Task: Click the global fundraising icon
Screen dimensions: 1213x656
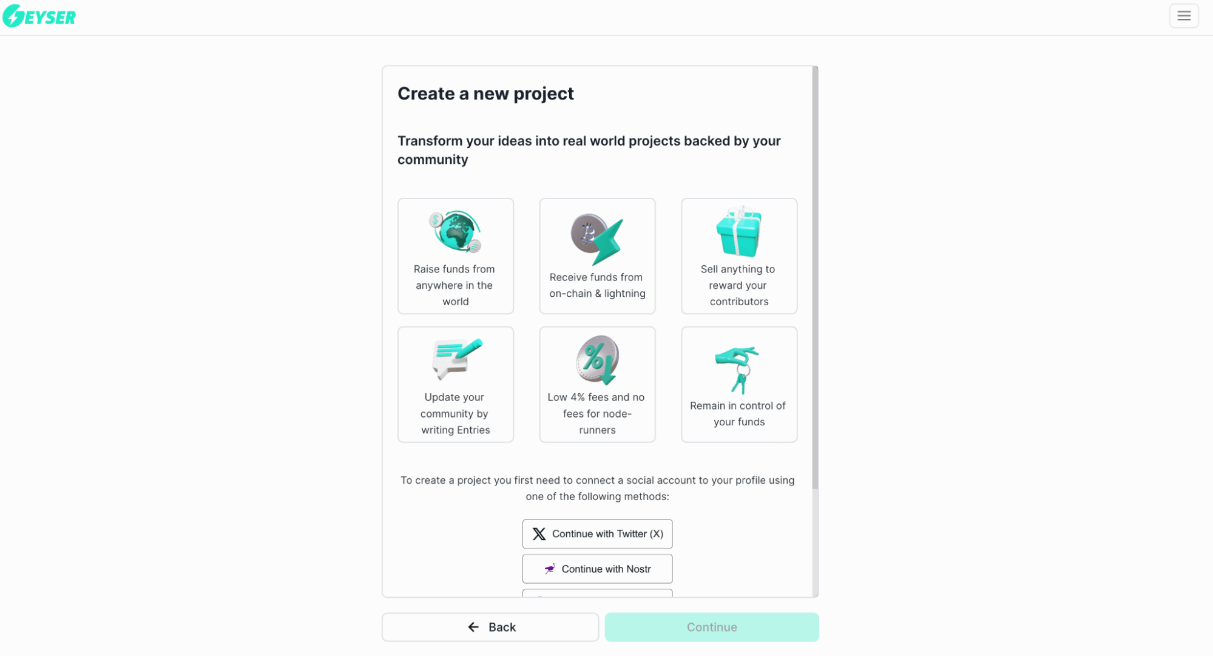Action: [456, 234]
